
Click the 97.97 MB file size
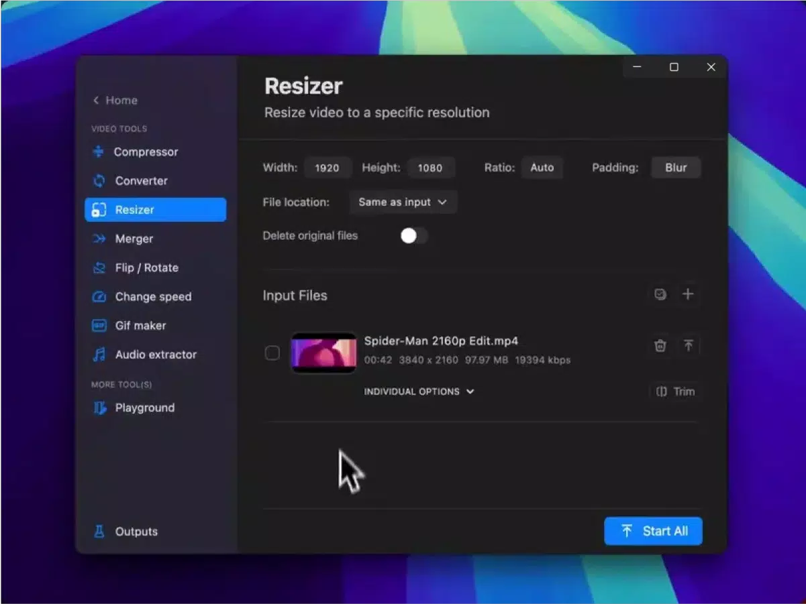(487, 360)
